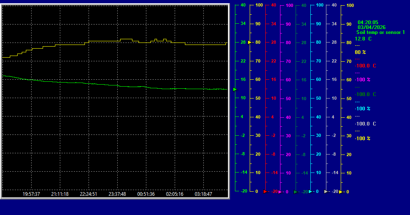The width and height of the screenshot is (410, 215).
Task: Click the cyan pointer at the bottom of the cyan scale
Action: (x=310, y=191)
